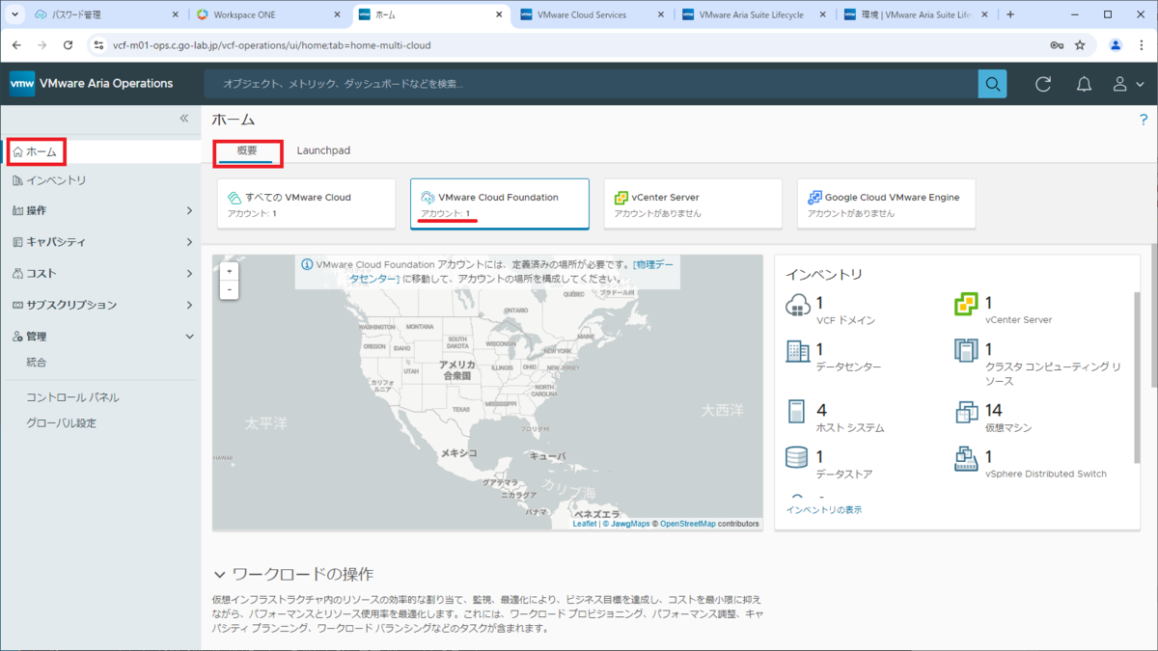The width and height of the screenshot is (1158, 651).
Task: Open the notifications bell
Action: click(x=1084, y=84)
